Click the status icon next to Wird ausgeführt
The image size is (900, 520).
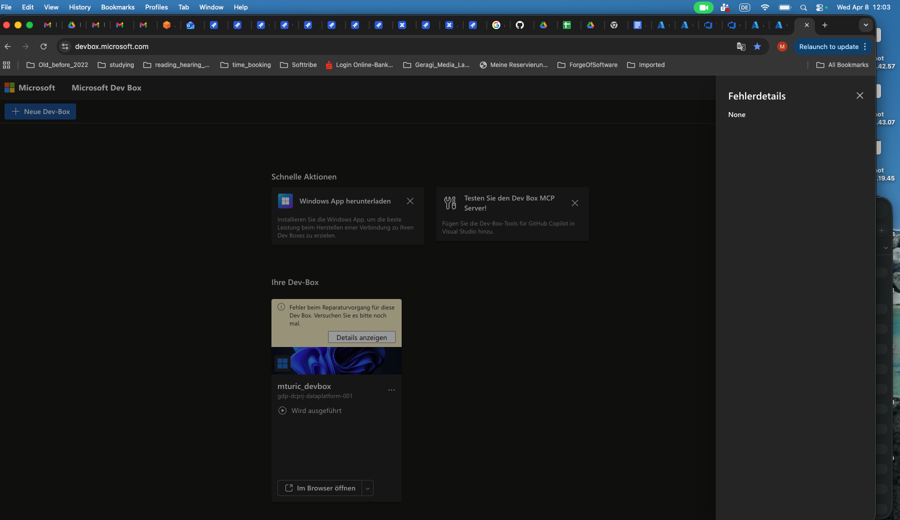[x=282, y=410]
